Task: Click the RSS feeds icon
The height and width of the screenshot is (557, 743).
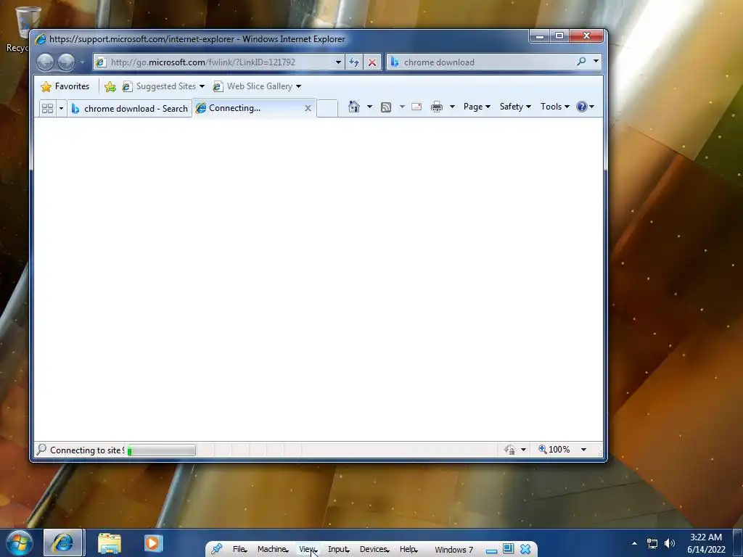Action: pyautogui.click(x=386, y=107)
